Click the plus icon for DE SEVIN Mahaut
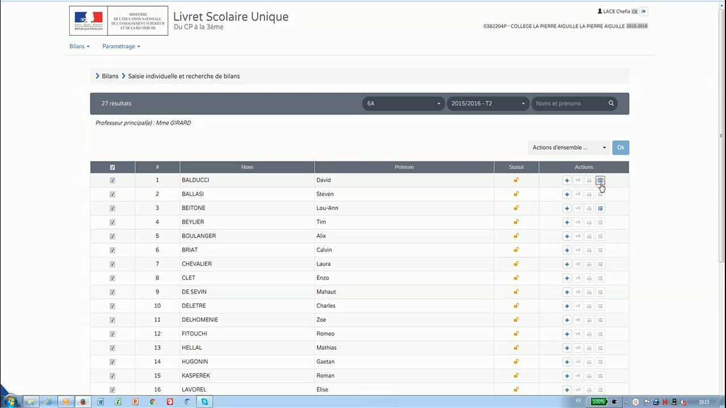Viewport: 726px width, 408px height. [567, 292]
